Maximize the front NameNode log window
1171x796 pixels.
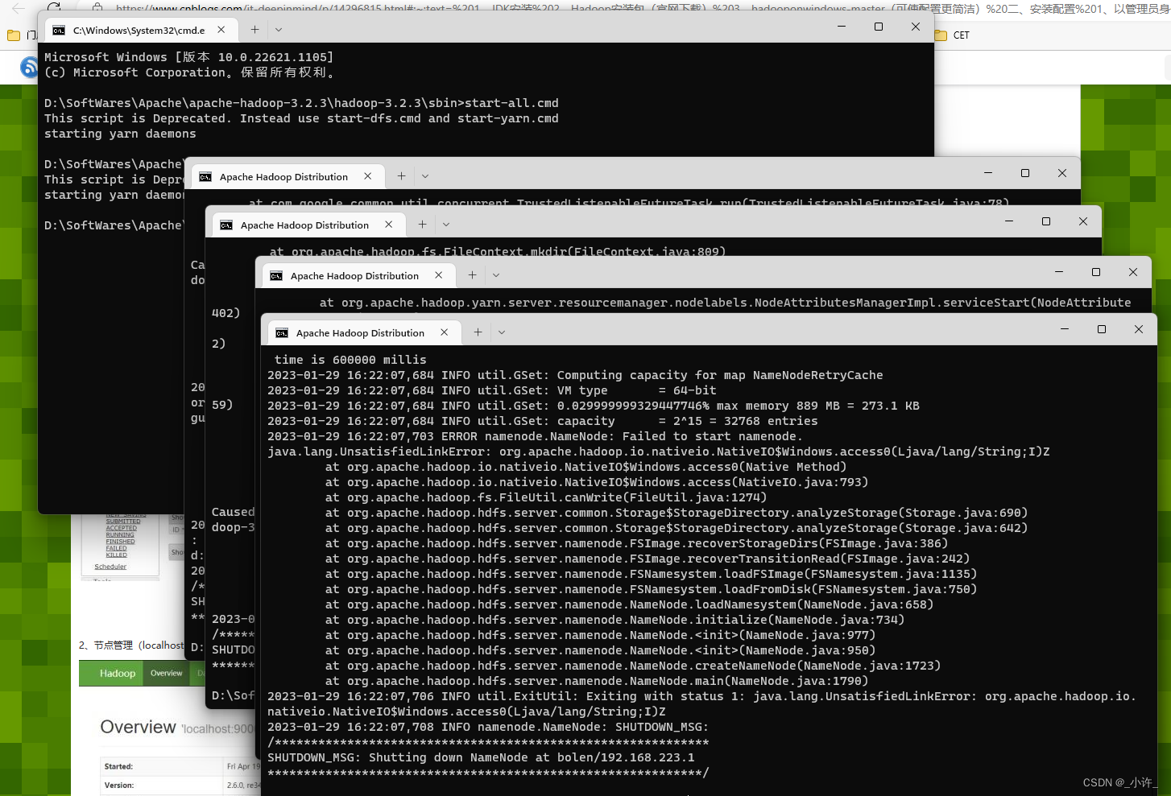[x=1102, y=329]
